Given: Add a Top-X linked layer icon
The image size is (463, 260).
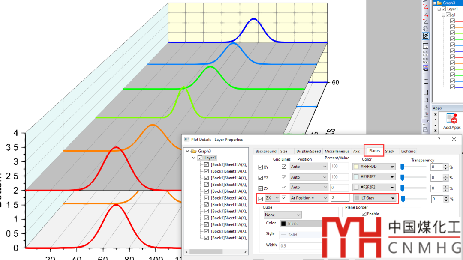Looking at the screenshot, I should click(426, 85).
